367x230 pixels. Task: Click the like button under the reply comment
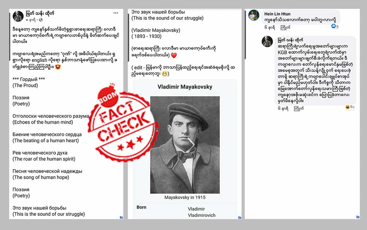[x=299, y=109]
